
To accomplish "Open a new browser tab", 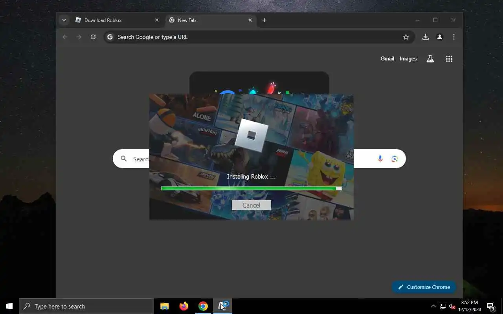I will pyautogui.click(x=264, y=20).
